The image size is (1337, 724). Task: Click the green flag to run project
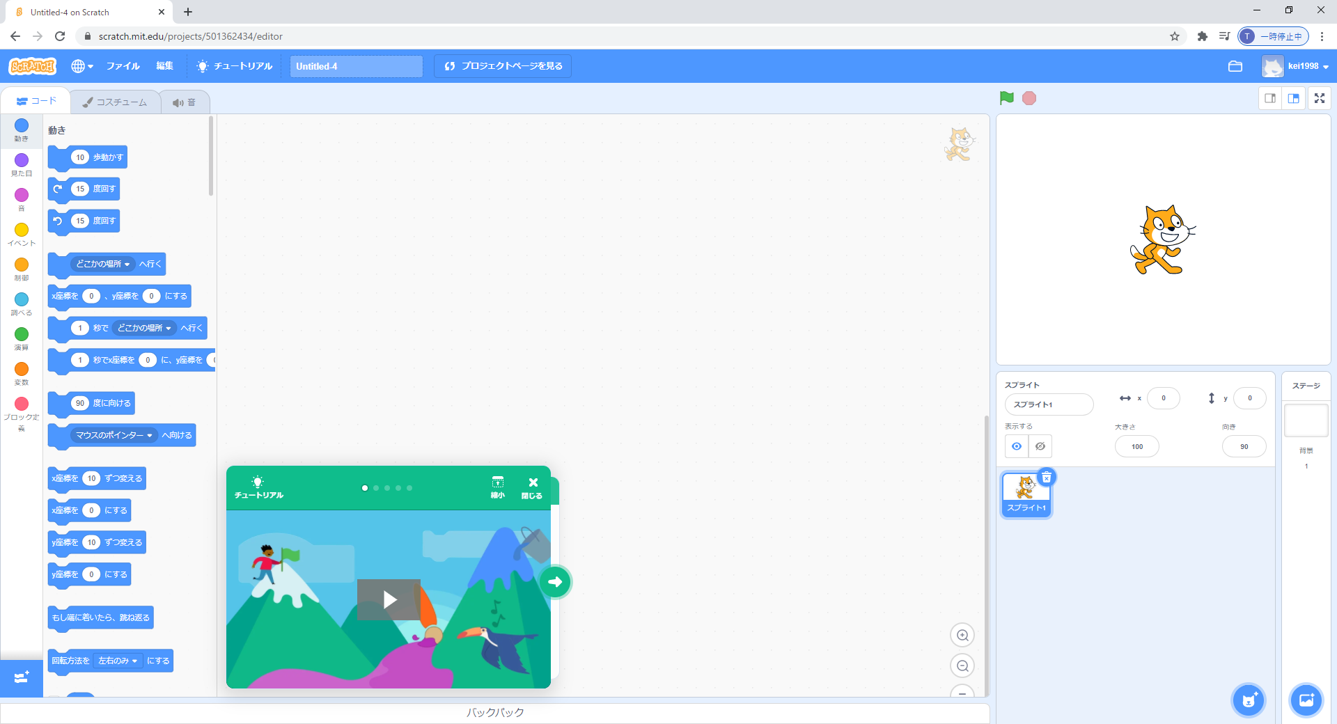coord(1006,98)
